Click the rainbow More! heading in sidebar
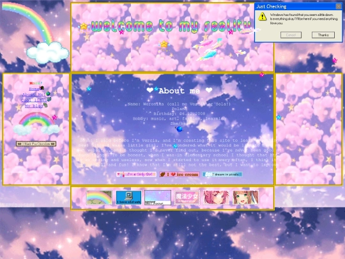345x259 pixels. 36,83
